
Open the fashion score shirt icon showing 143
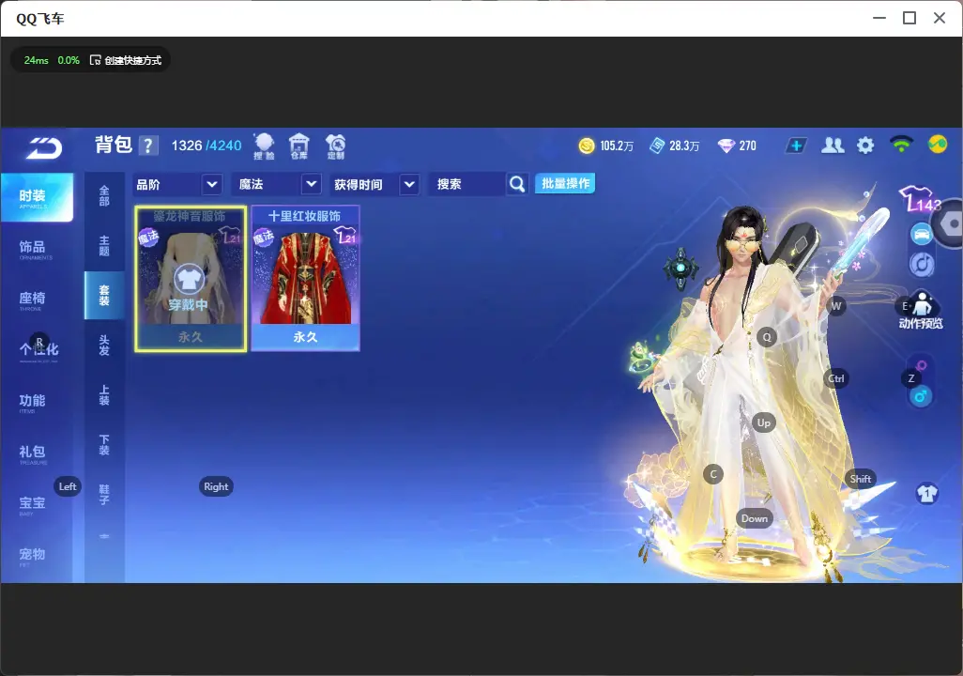(920, 198)
